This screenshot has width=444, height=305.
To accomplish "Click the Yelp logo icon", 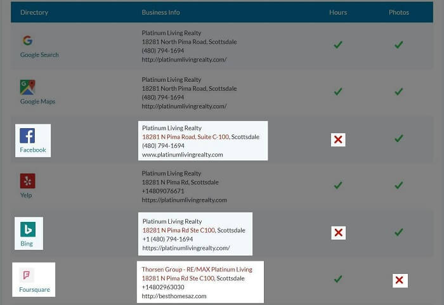I will (27, 181).
